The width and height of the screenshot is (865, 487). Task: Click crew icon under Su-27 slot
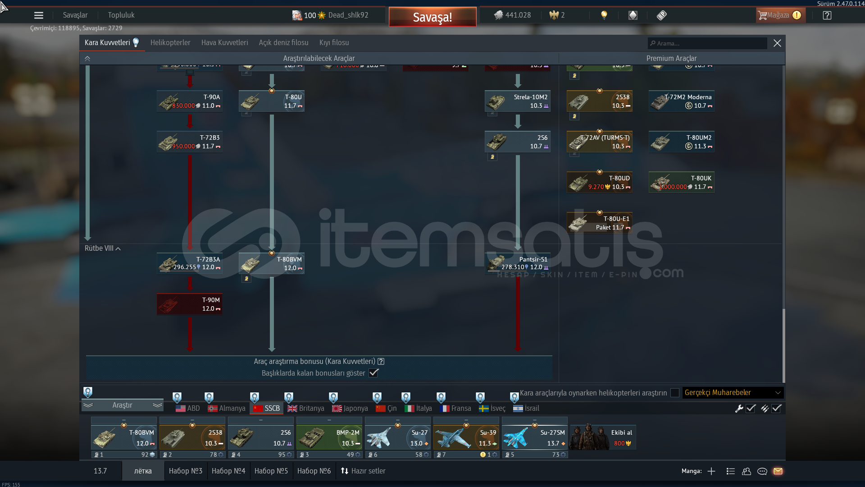pos(370,455)
